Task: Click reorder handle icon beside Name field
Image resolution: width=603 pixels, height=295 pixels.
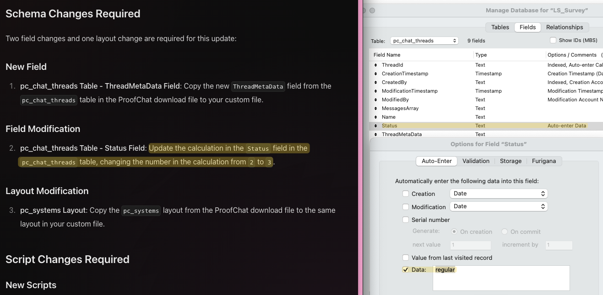Action: [x=376, y=117]
